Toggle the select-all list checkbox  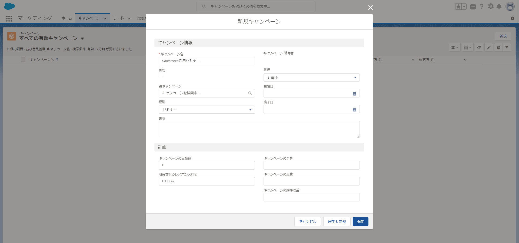(23, 60)
